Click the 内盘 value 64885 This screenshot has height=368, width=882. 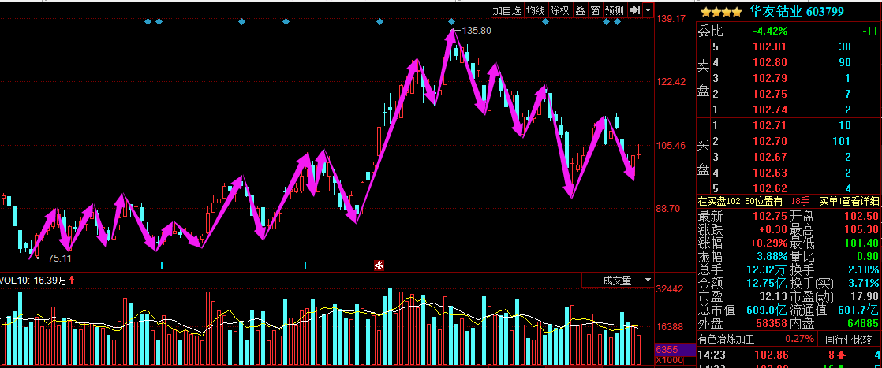(862, 324)
